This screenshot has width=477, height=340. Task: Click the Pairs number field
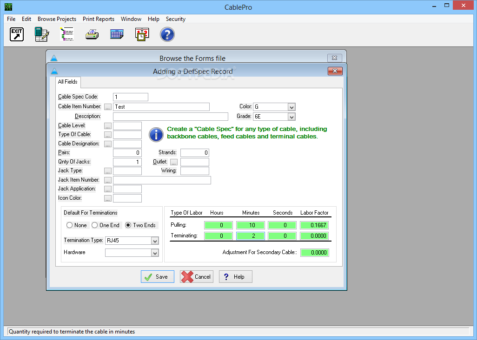127,153
